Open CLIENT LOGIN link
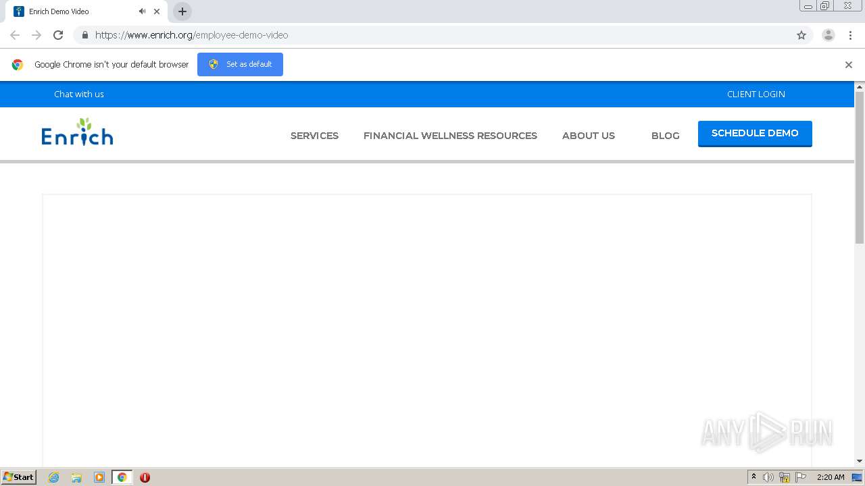Image resolution: width=865 pixels, height=486 pixels. tap(756, 94)
